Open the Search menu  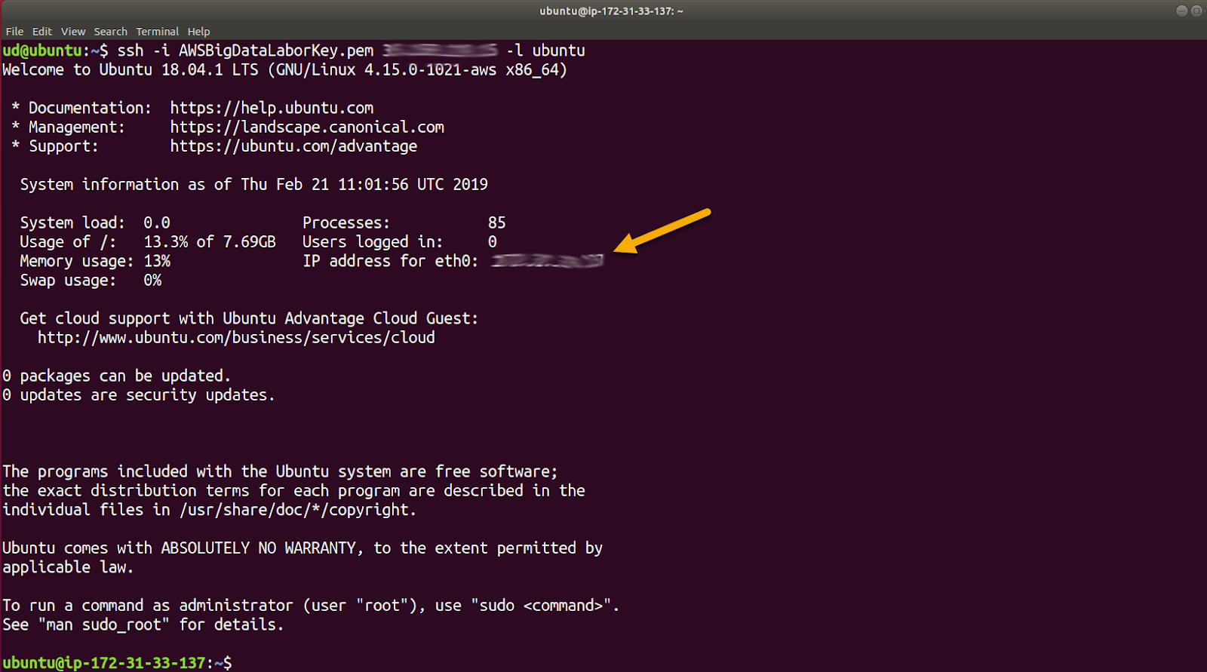coord(110,32)
